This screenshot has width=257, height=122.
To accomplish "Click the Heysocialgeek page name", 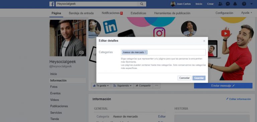I will coord(63,62).
